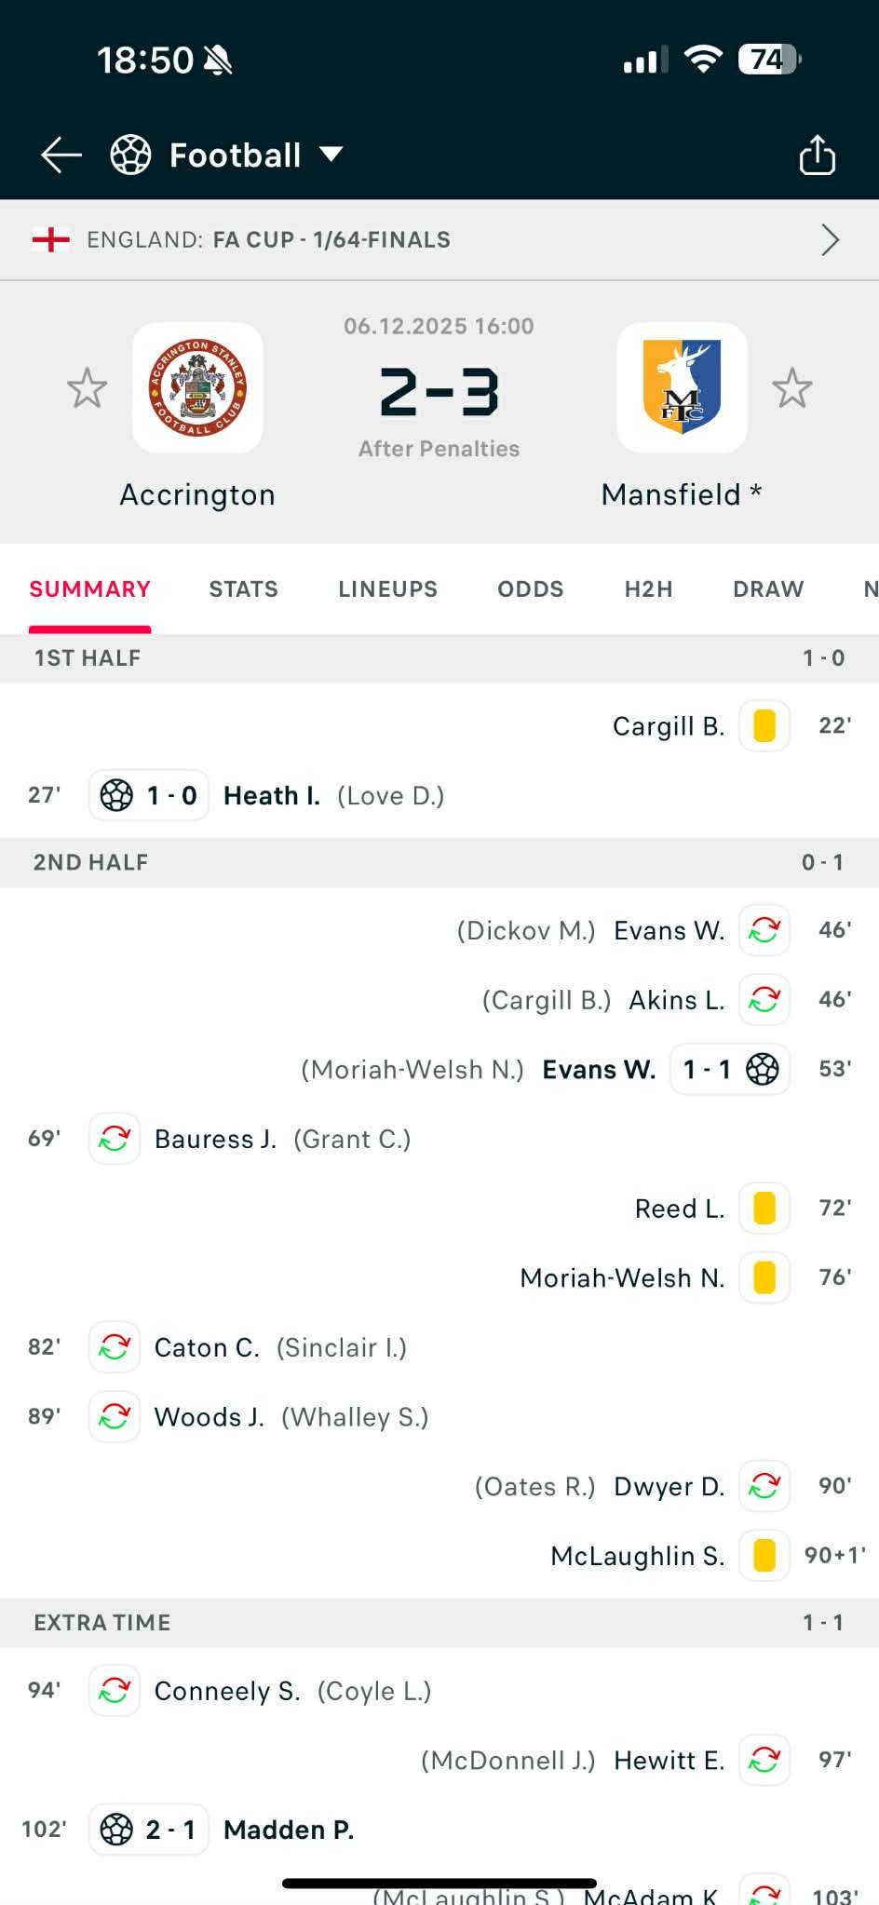The image size is (879, 1905).
Task: Tap Madden P. 2-1 goal icon
Action: pyautogui.click(x=116, y=1830)
